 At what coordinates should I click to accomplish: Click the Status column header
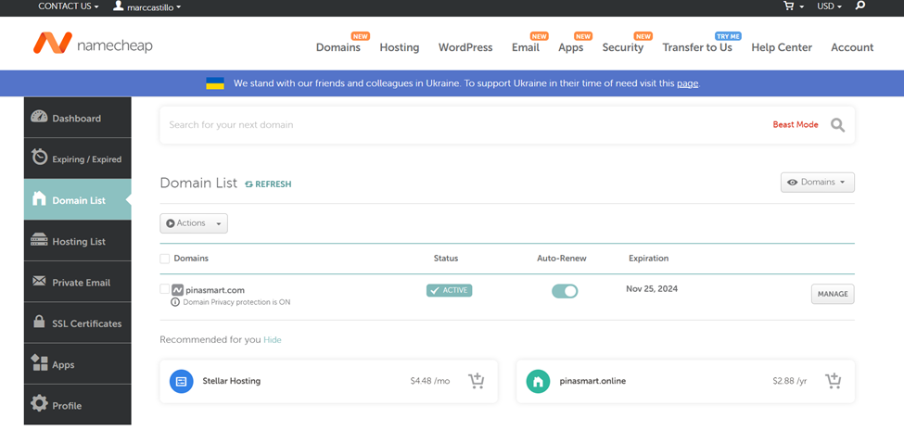[446, 259]
